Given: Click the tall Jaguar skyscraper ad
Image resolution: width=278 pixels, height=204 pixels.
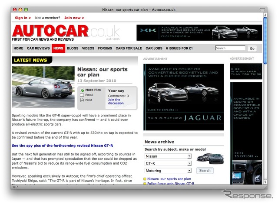Looking at the screenshot, I should pyautogui.click(x=246, y=133).
